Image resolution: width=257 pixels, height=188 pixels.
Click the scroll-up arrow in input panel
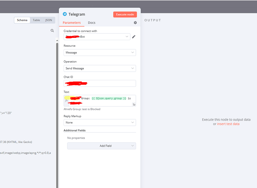(57, 40)
